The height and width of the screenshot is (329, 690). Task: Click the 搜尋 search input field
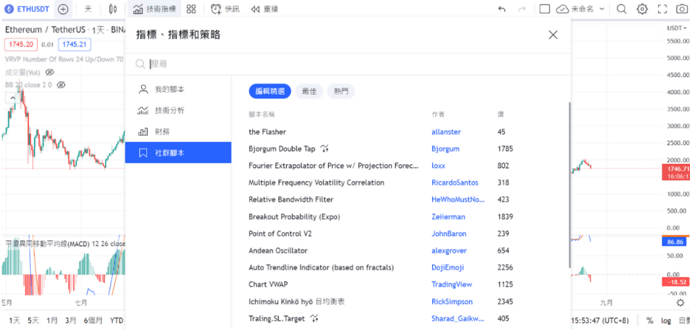(x=348, y=64)
